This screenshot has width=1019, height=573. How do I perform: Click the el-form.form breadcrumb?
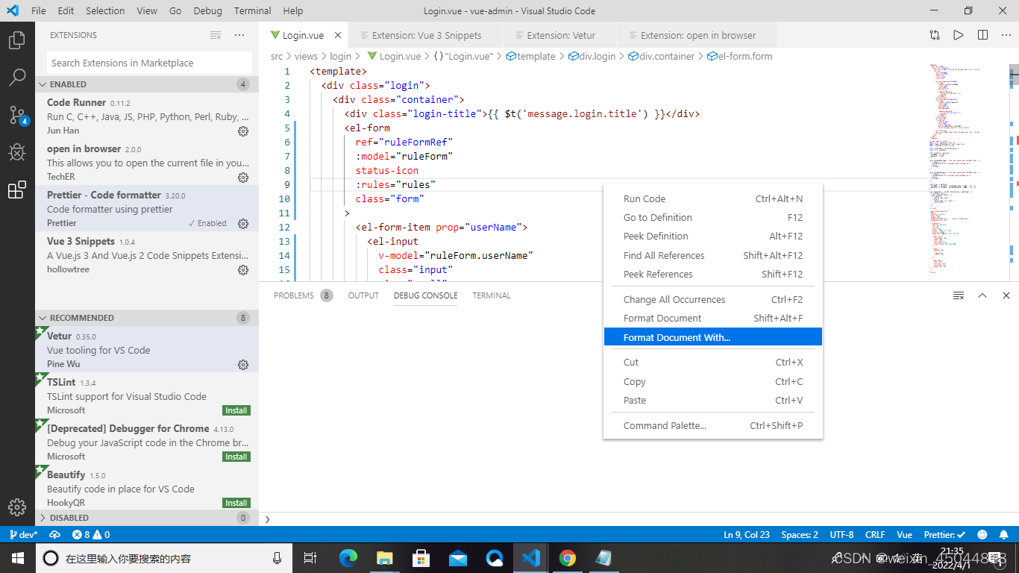click(x=739, y=56)
